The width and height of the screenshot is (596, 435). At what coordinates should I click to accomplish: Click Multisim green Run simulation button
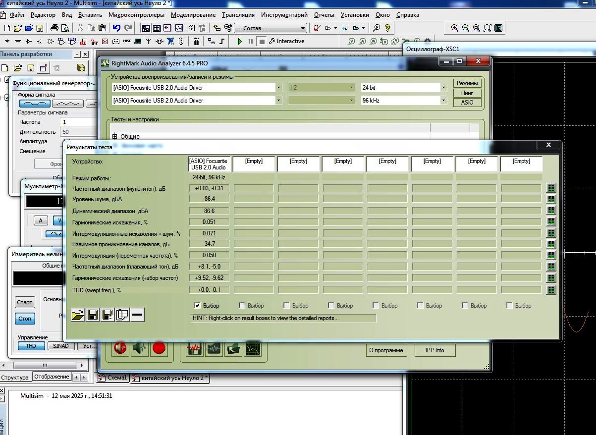coord(240,41)
